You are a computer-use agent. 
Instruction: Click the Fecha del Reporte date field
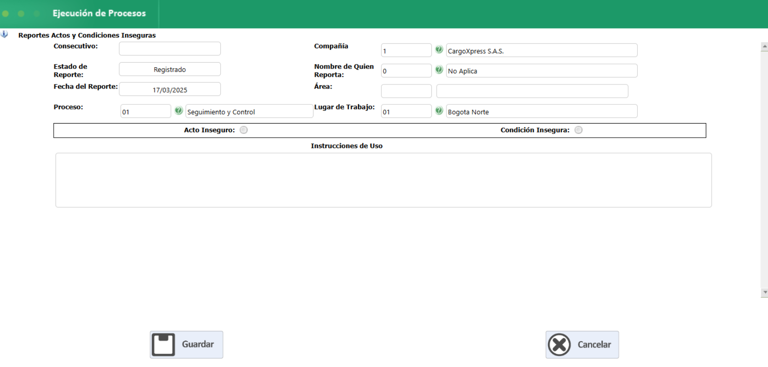click(x=170, y=89)
